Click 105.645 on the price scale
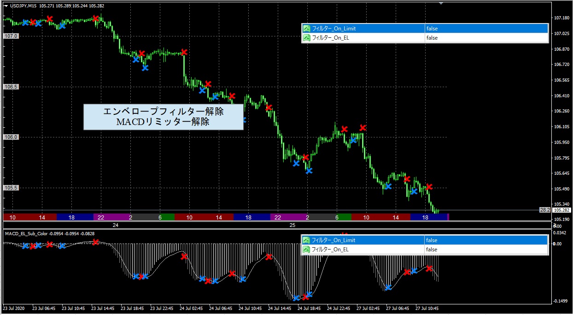 tap(561, 173)
